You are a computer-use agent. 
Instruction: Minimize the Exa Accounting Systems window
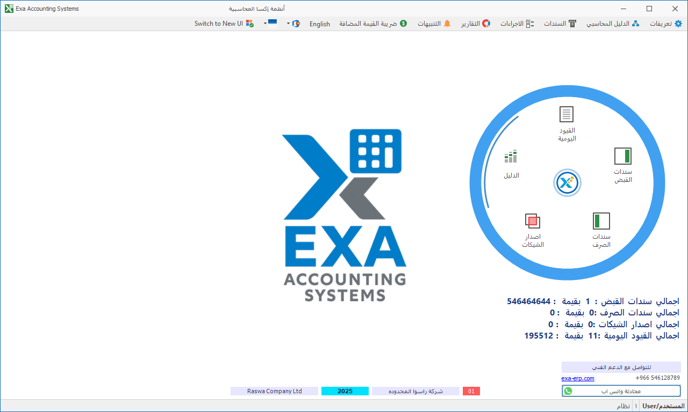click(x=624, y=9)
